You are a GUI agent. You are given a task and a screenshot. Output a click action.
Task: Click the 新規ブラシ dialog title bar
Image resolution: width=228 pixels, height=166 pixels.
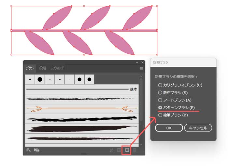point(183,62)
